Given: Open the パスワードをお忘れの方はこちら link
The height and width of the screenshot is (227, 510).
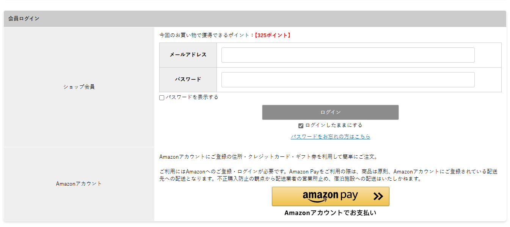Looking at the screenshot, I should [330, 137].
